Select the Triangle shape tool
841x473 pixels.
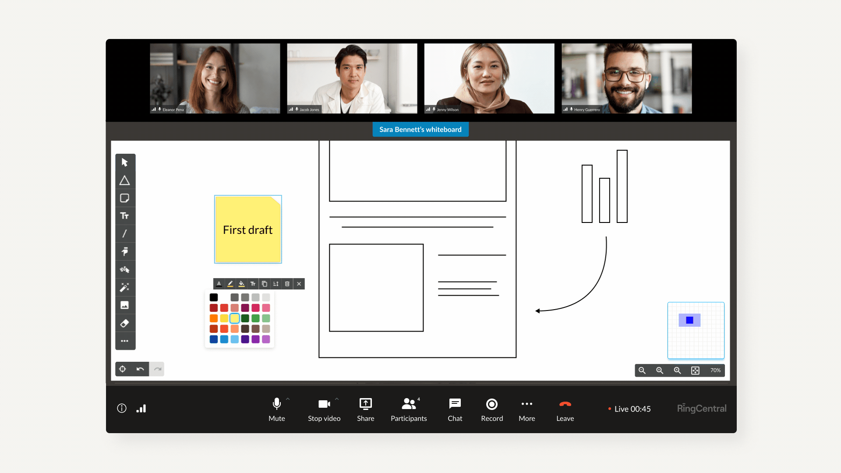pos(125,180)
